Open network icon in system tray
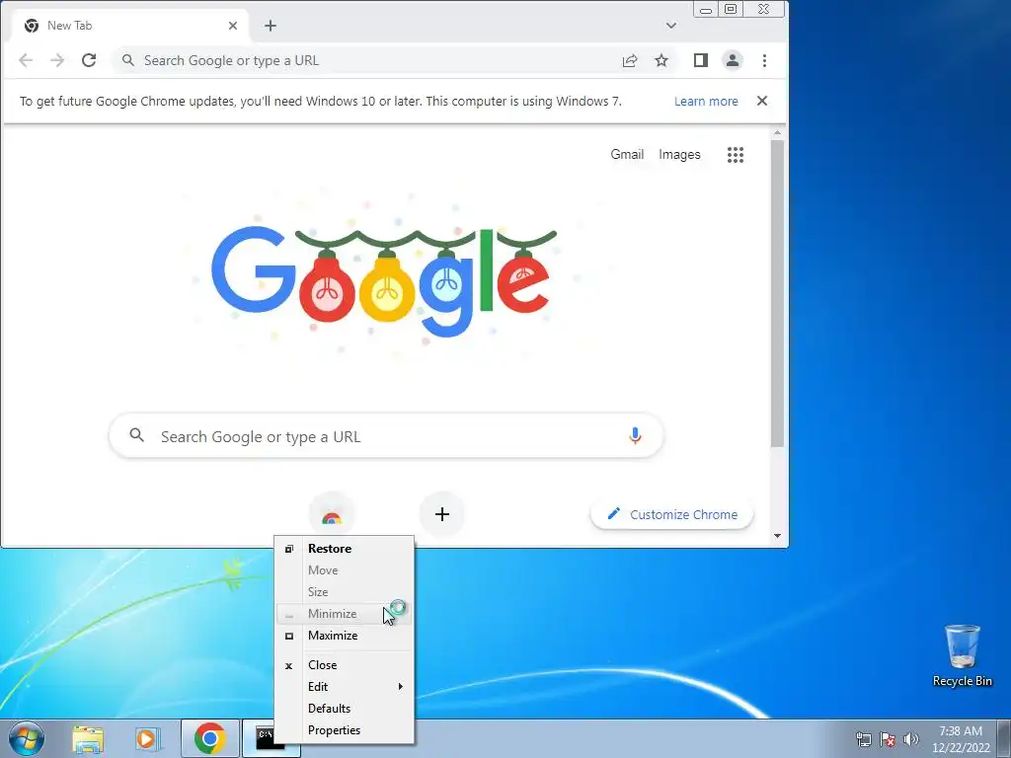This screenshot has height=758, width=1011. (863, 739)
